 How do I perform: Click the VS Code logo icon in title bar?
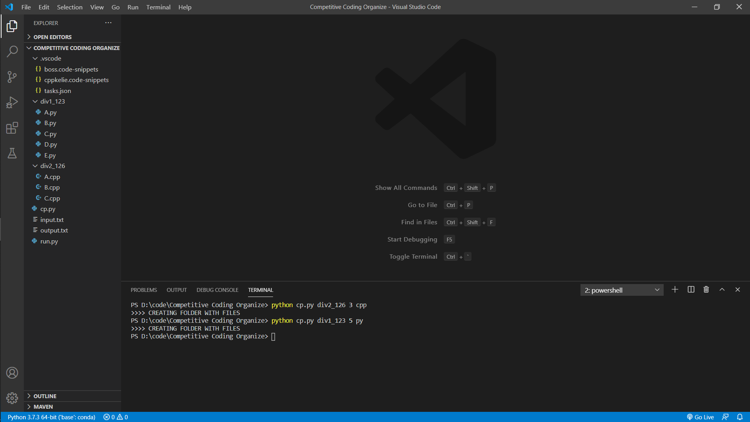point(9,7)
